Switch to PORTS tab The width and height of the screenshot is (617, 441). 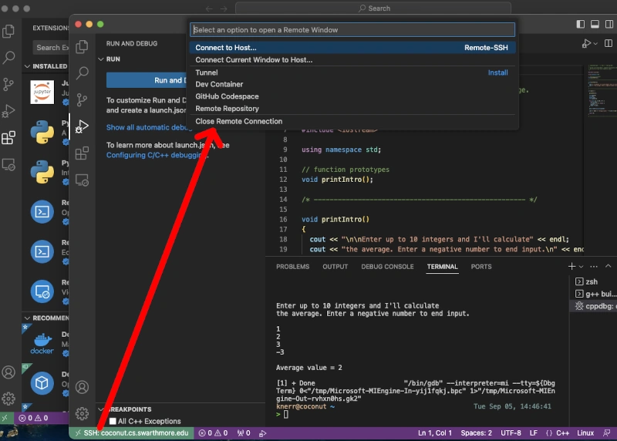coord(481,267)
